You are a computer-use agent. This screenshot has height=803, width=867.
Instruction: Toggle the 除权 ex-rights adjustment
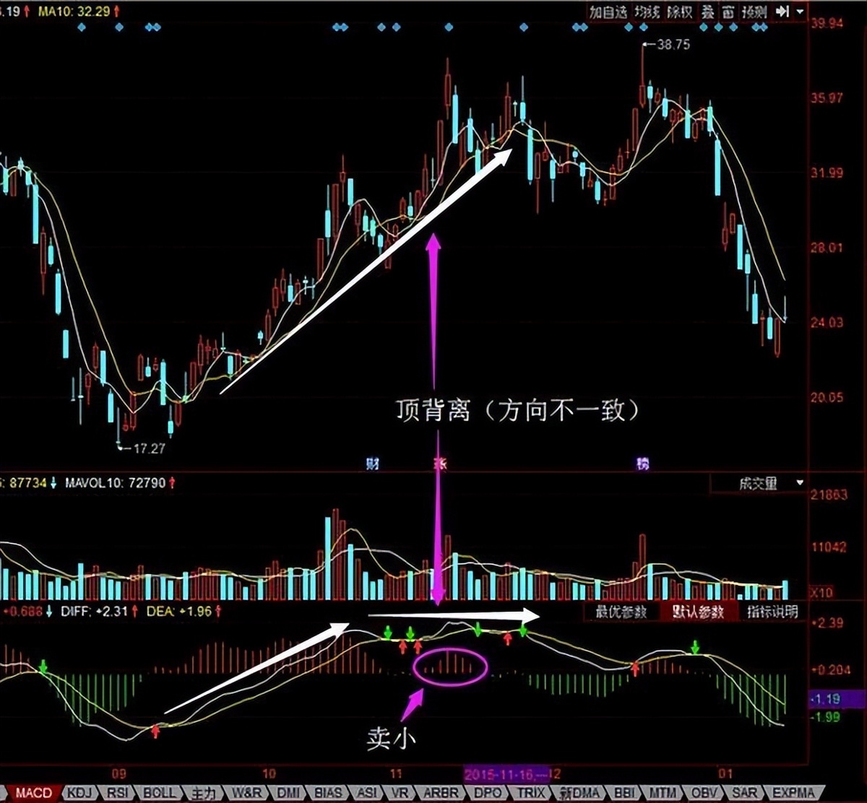(680, 12)
